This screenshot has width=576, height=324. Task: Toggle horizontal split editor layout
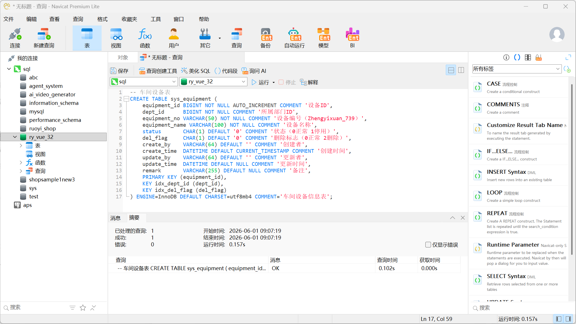[451, 70]
